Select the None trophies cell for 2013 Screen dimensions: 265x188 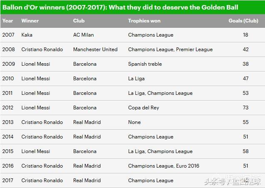point(134,122)
